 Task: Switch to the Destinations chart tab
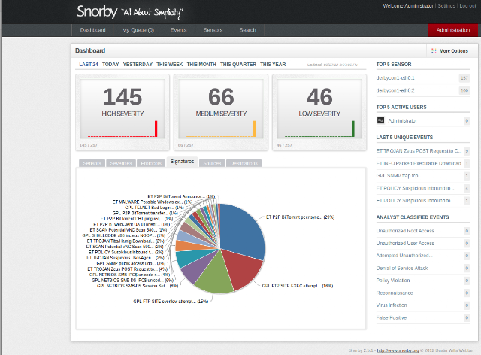(244, 163)
